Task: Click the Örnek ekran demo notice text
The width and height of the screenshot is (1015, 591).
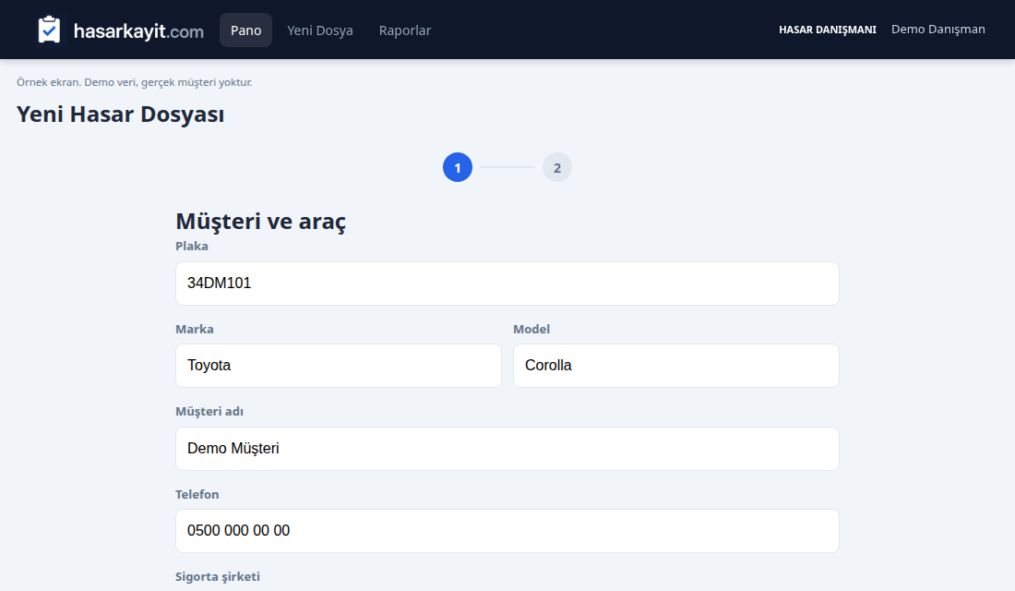Action: coord(134,82)
